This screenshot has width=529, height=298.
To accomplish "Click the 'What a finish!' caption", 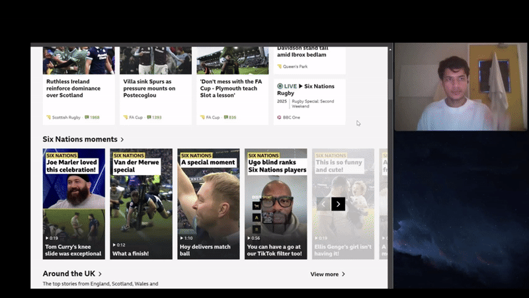I will click(x=130, y=254).
